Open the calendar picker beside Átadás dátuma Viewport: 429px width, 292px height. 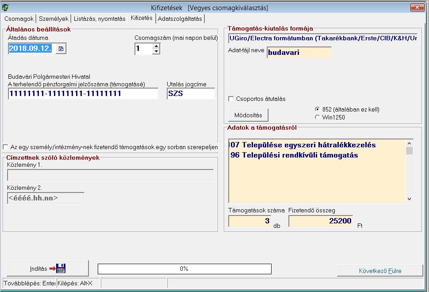[61, 49]
